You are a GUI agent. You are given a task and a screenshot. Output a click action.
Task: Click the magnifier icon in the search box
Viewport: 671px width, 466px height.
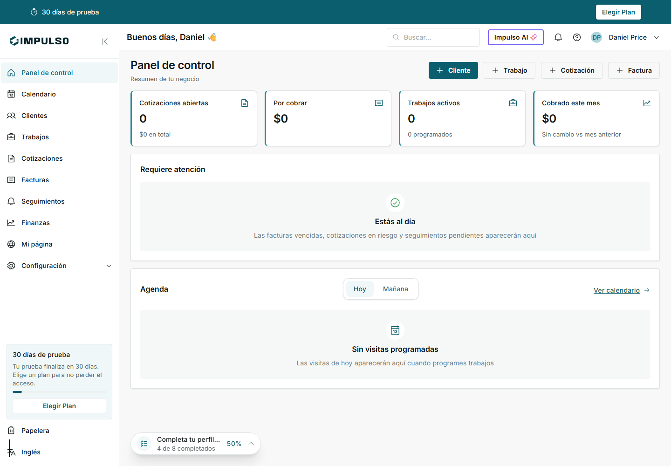(x=396, y=37)
